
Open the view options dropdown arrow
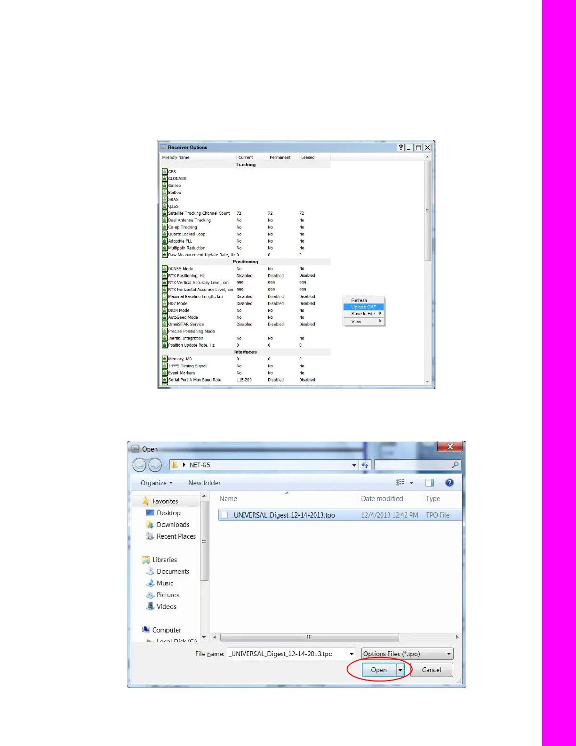(411, 483)
